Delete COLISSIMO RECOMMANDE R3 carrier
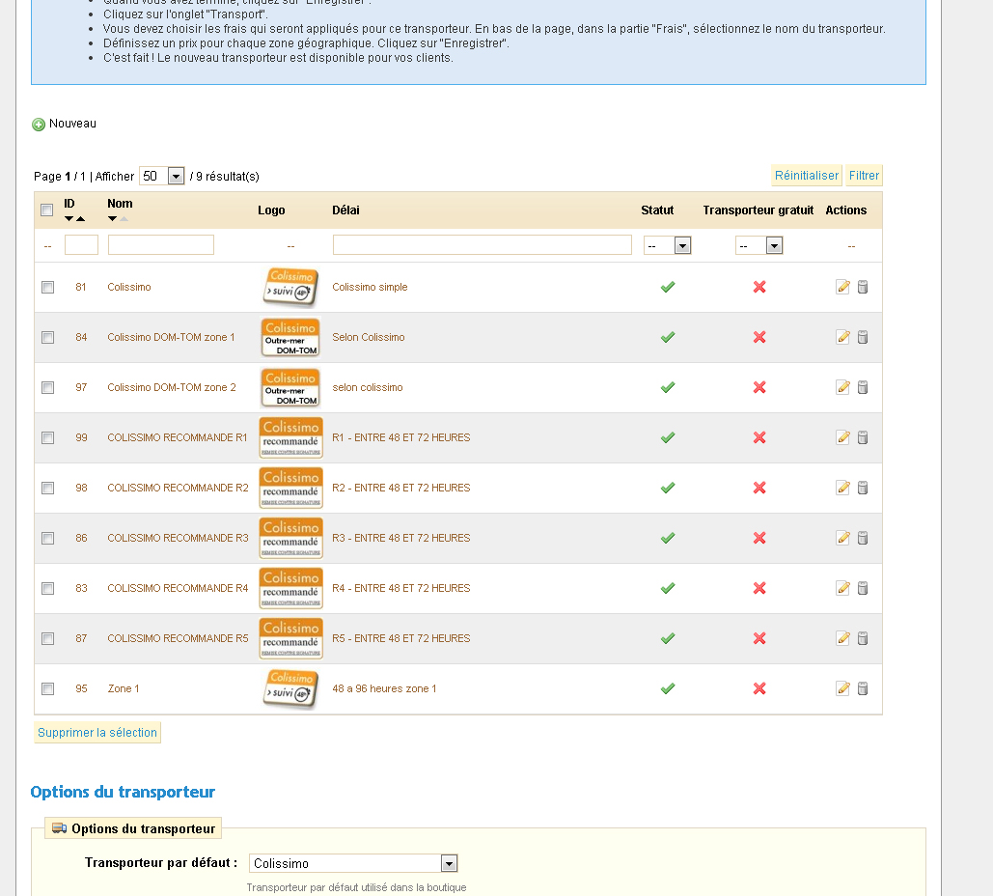Viewport: 993px width, 896px height. (x=863, y=538)
